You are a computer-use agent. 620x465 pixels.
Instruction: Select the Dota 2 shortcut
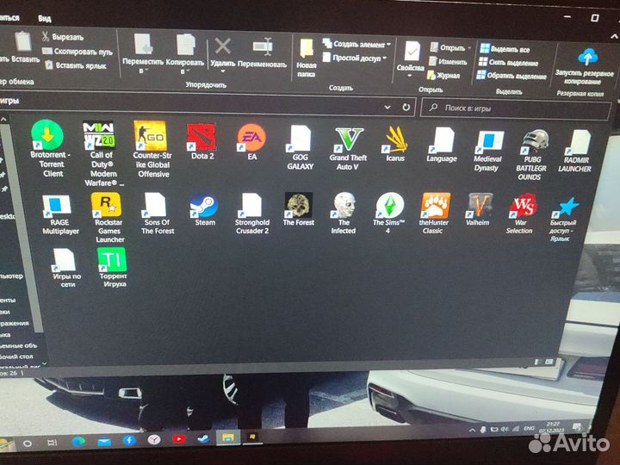(x=202, y=141)
